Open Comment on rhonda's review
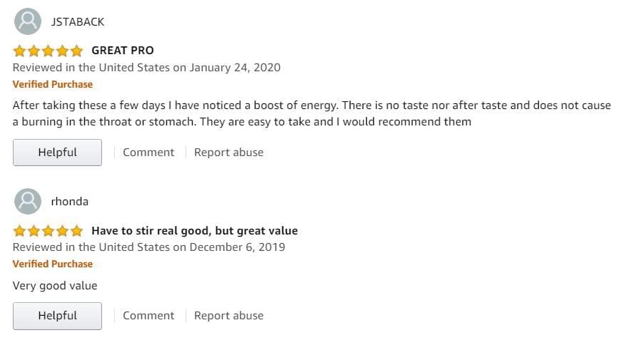Viewport: 638px width, 350px height. click(148, 316)
